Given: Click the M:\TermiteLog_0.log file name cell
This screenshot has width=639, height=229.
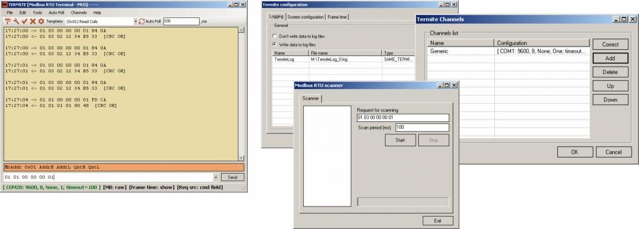Looking at the screenshot, I should tap(345, 59).
